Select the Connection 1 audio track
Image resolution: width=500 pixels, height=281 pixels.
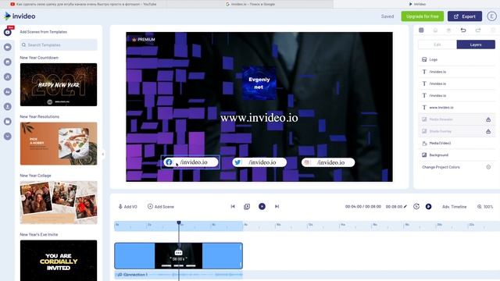pos(179,274)
